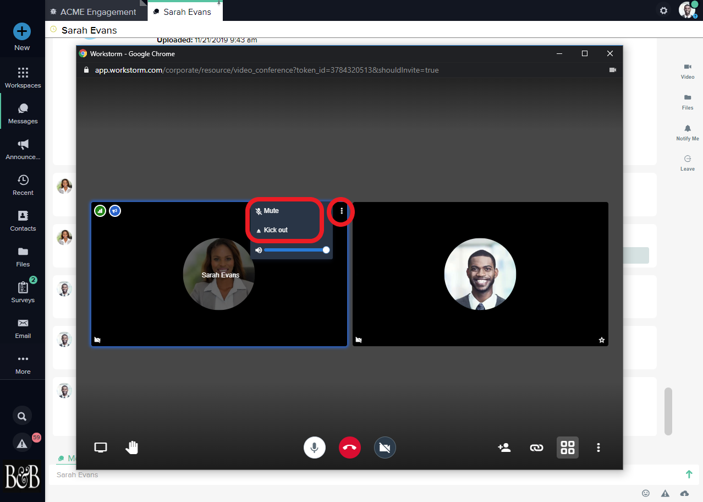Open settings gear at top right
This screenshot has height=502, width=703.
[x=664, y=10]
